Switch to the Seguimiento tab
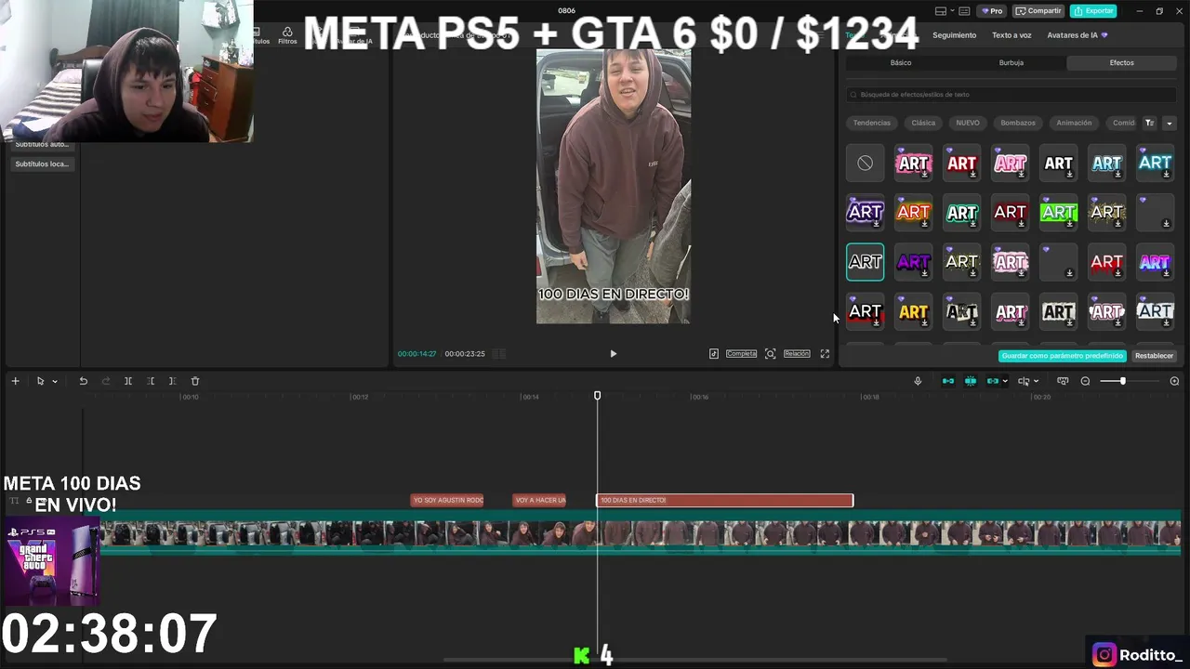1190x669 pixels. (955, 35)
